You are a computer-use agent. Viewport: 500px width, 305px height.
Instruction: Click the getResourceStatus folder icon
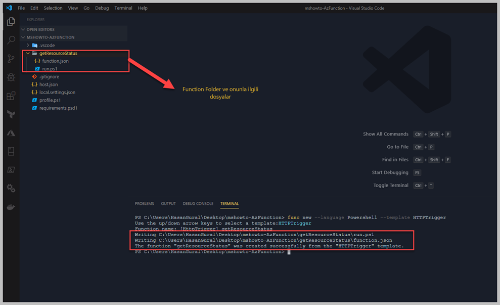(x=34, y=53)
